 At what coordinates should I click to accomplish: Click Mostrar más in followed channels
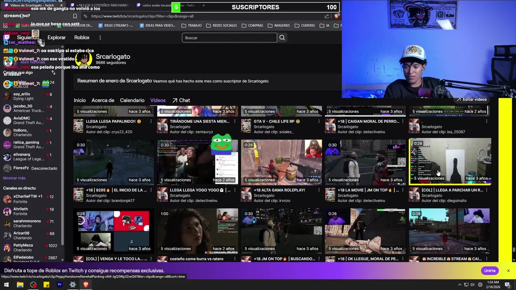click(x=14, y=178)
